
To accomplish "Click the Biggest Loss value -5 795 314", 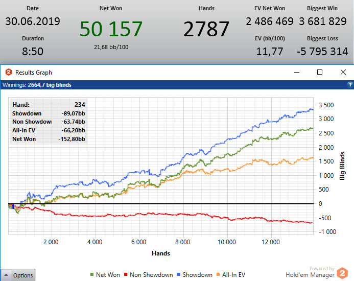I will tap(322, 52).
